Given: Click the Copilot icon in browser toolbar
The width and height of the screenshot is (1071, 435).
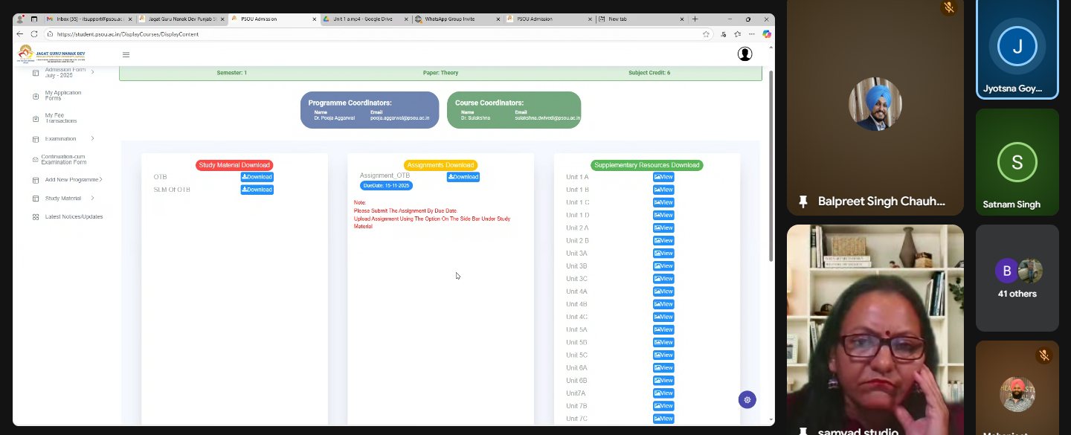Looking at the screenshot, I should [766, 34].
